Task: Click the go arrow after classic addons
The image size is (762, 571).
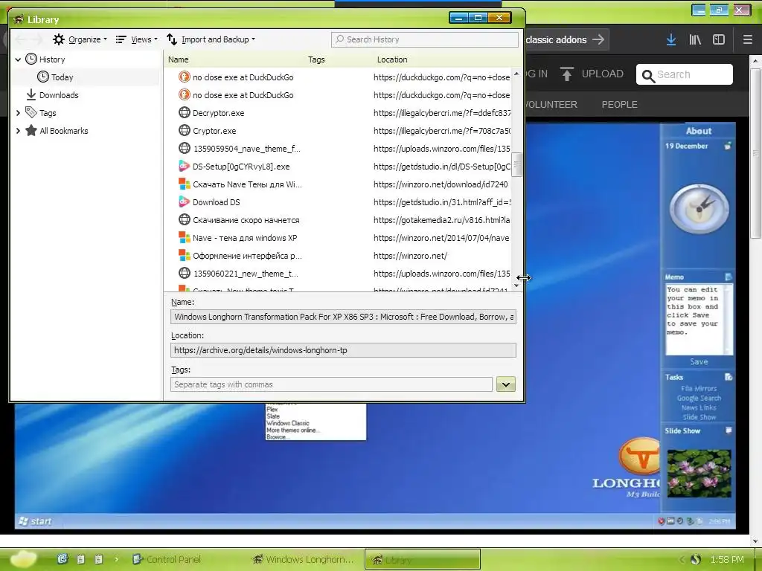Action: pyautogui.click(x=599, y=39)
